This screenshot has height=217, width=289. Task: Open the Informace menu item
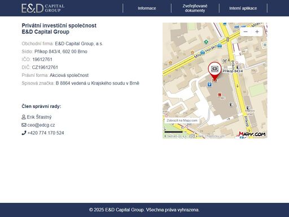tap(147, 8)
